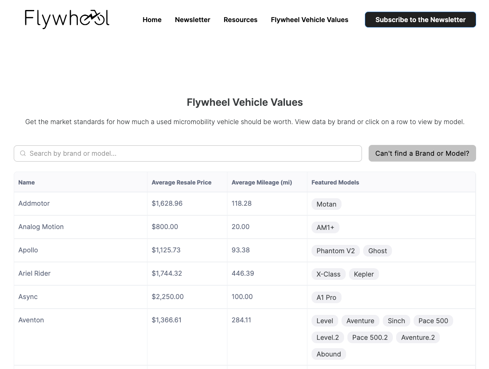Open the Resources menu item
The height and width of the screenshot is (369, 489).
240,20
